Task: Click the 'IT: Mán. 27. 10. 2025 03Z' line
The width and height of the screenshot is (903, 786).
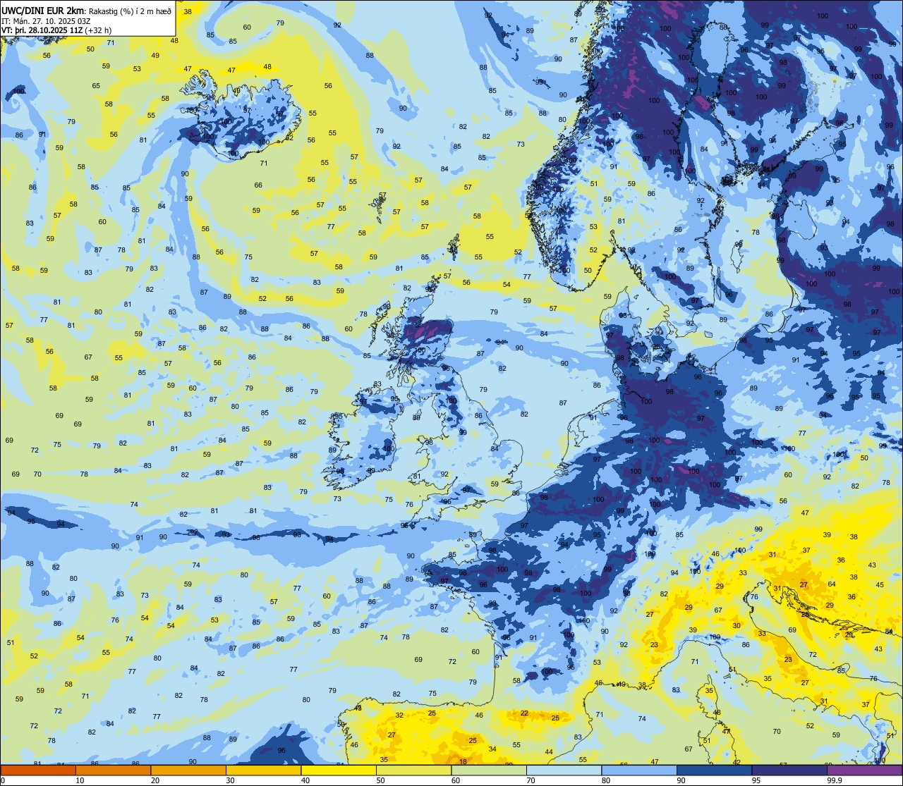Action: coord(44,21)
